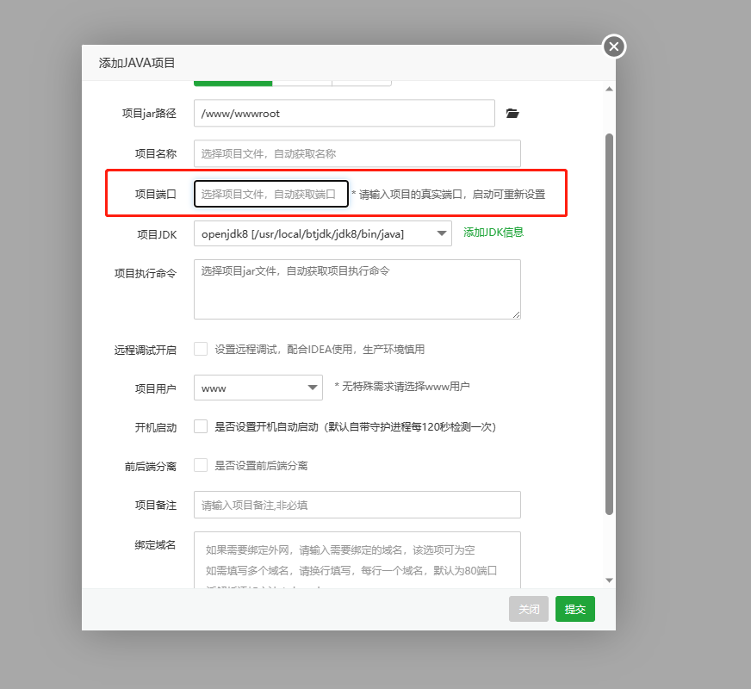751x689 pixels.
Task: Click the 项目jar路径 input field
Action: click(x=344, y=113)
